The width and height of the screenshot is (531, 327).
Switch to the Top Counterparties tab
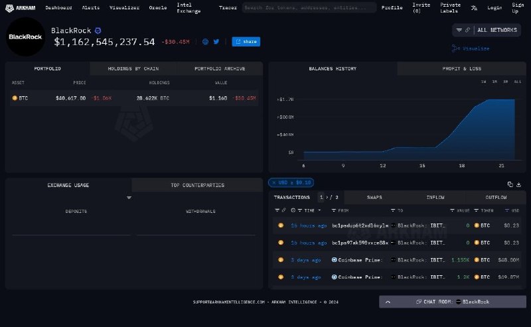[197, 185]
